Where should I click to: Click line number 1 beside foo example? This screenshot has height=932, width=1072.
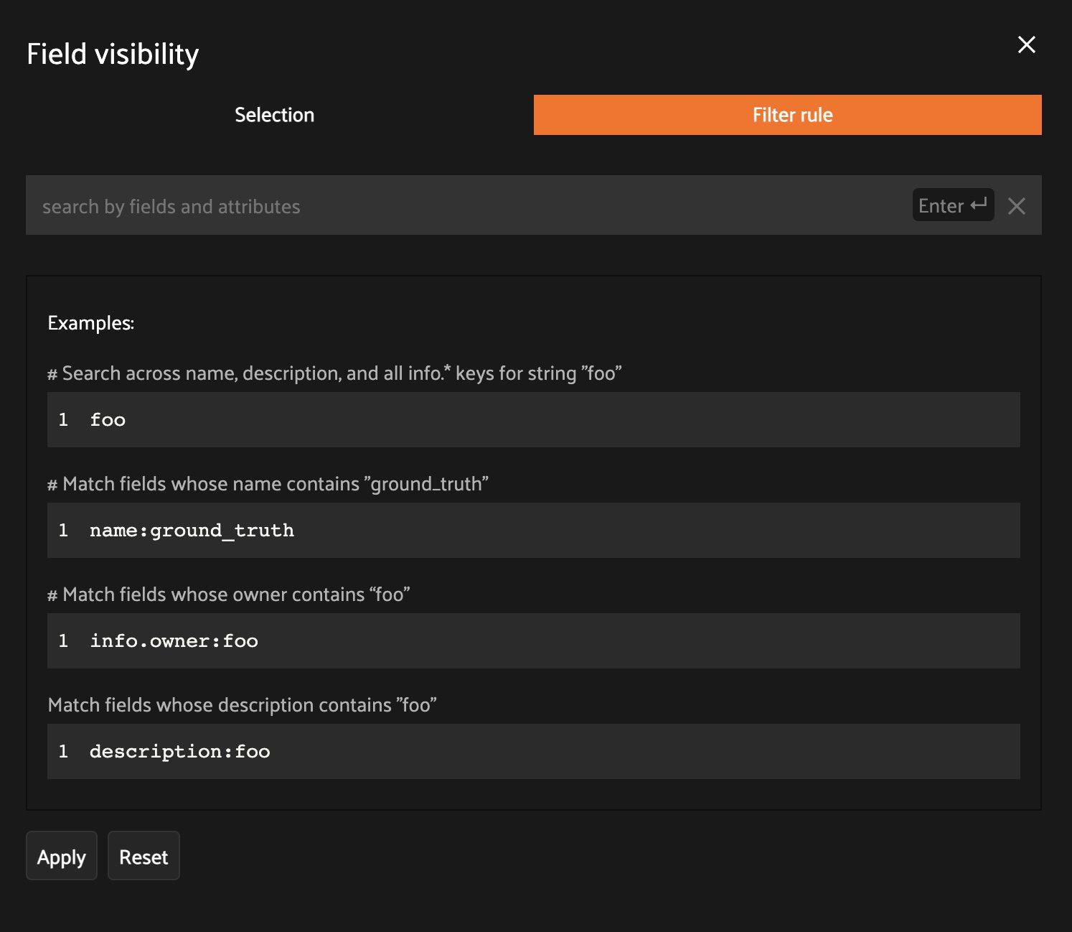point(63,419)
